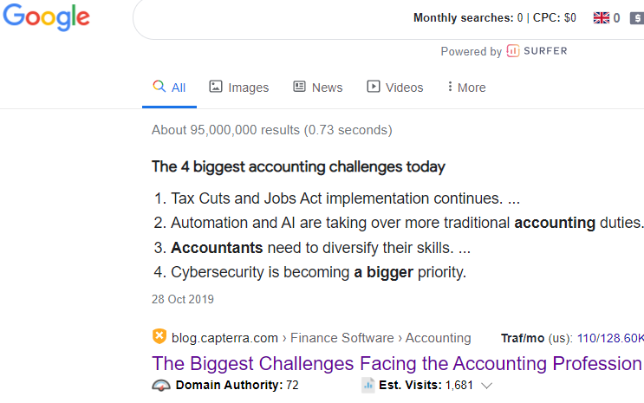The image size is (644, 403).
Task: Click the Traf/mo value 110/128.60K
Action: tap(610, 338)
